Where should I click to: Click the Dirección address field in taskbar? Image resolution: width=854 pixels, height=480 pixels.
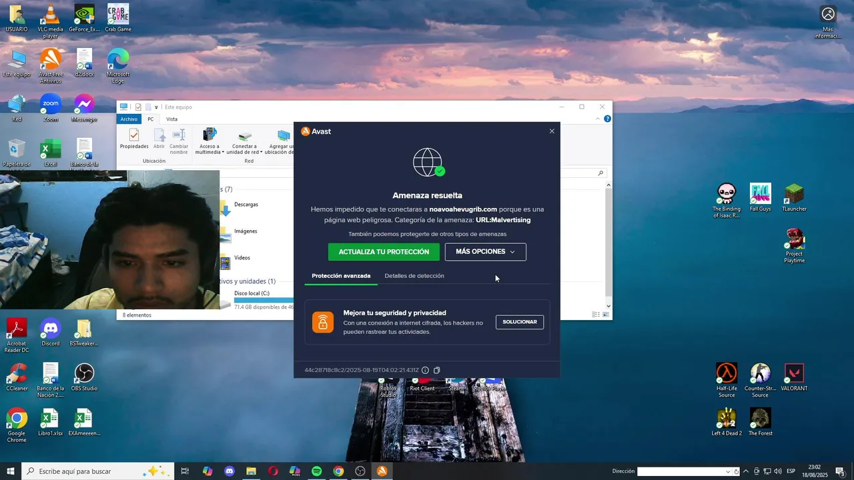tap(681, 471)
